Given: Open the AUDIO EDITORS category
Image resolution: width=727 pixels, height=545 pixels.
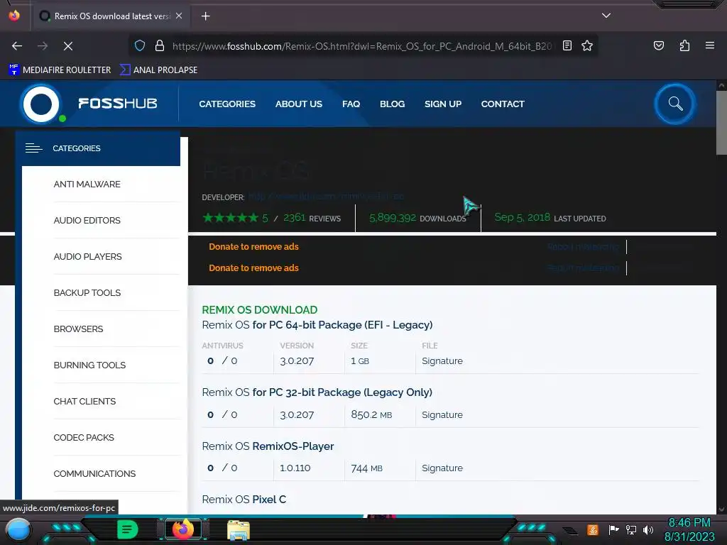Looking at the screenshot, I should (87, 220).
